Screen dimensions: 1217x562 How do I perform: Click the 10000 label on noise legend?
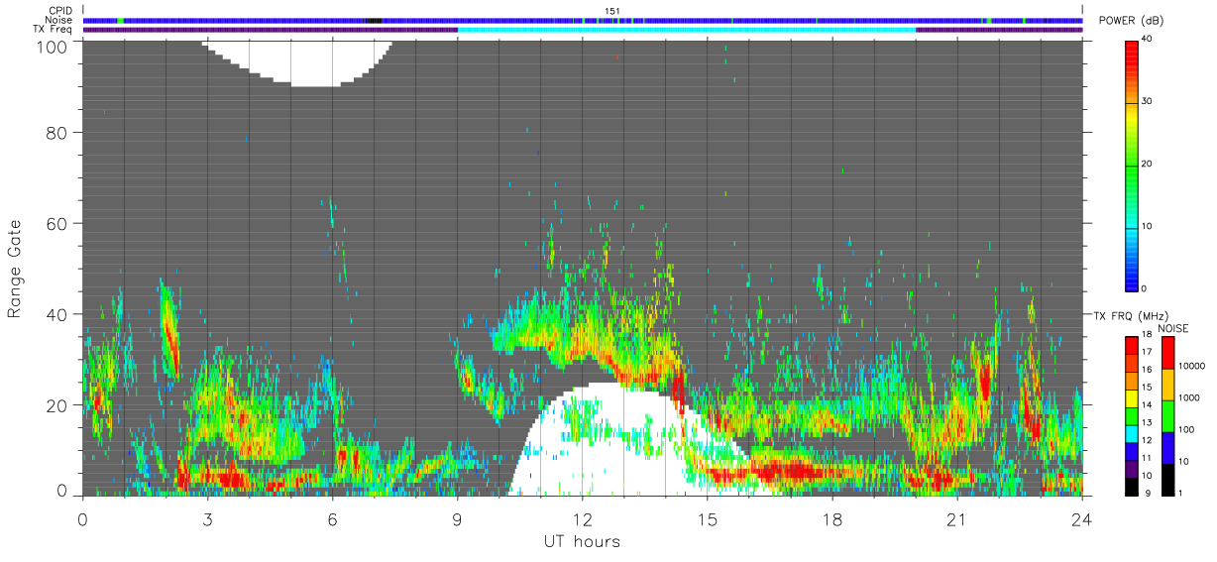pos(1192,367)
